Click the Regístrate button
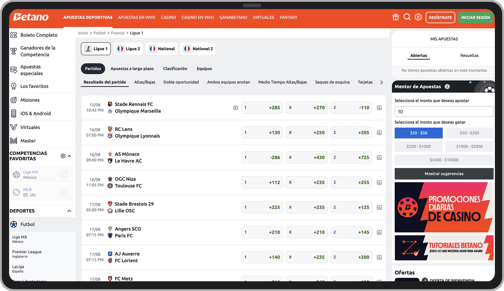This screenshot has width=504, height=291. click(440, 18)
